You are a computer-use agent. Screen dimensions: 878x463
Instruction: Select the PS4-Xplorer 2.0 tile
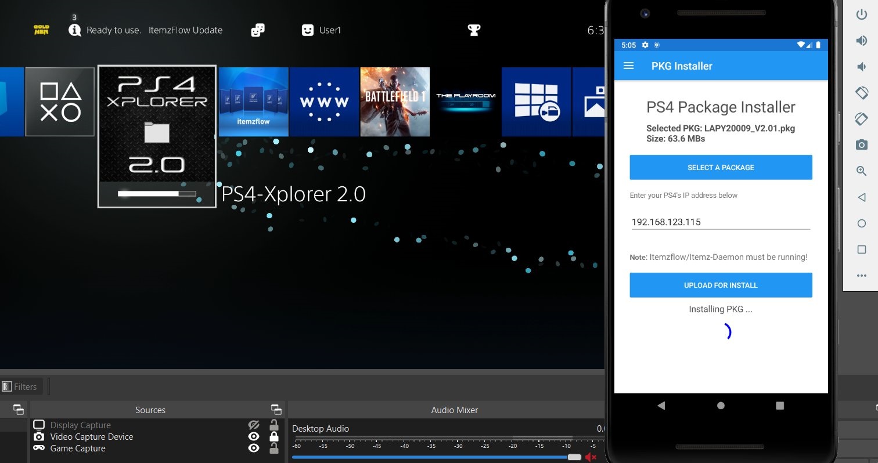pos(157,136)
